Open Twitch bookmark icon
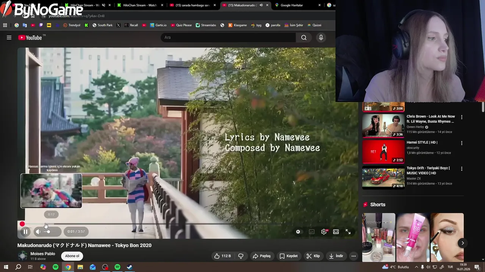The height and width of the screenshot is (272, 485). 41,25
